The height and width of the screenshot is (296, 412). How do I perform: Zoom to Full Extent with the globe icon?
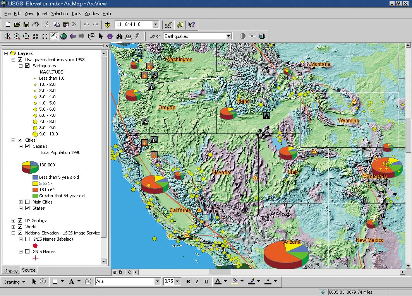[x=63, y=36]
